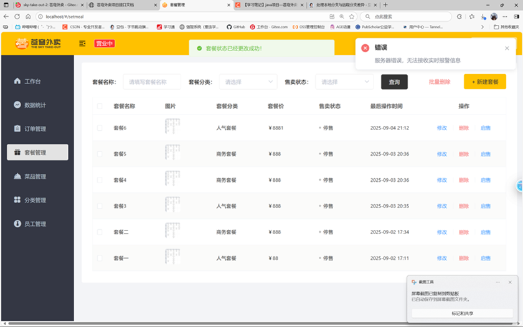Screen dimensions: 523x327
Task: Open the PubScholar公益学 bookmark
Action: [x=375, y=27]
